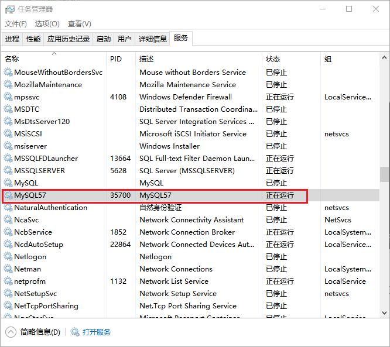Screen dimensions: 390x347
Task: Click the vertical scrollbar thumb
Action: pos(384,174)
